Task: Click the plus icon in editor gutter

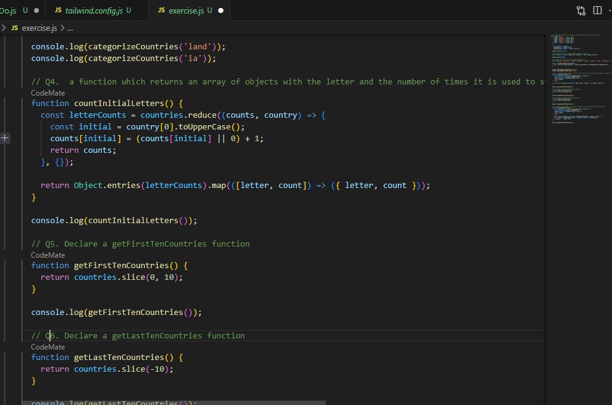Action: 5,138
